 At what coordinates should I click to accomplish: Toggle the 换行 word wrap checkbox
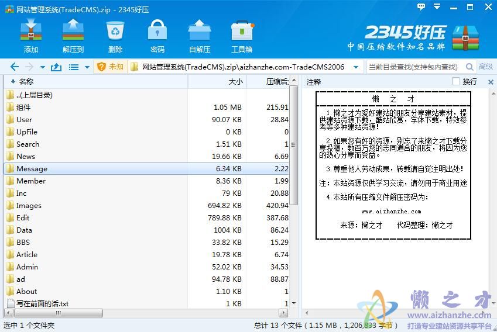tap(456, 81)
